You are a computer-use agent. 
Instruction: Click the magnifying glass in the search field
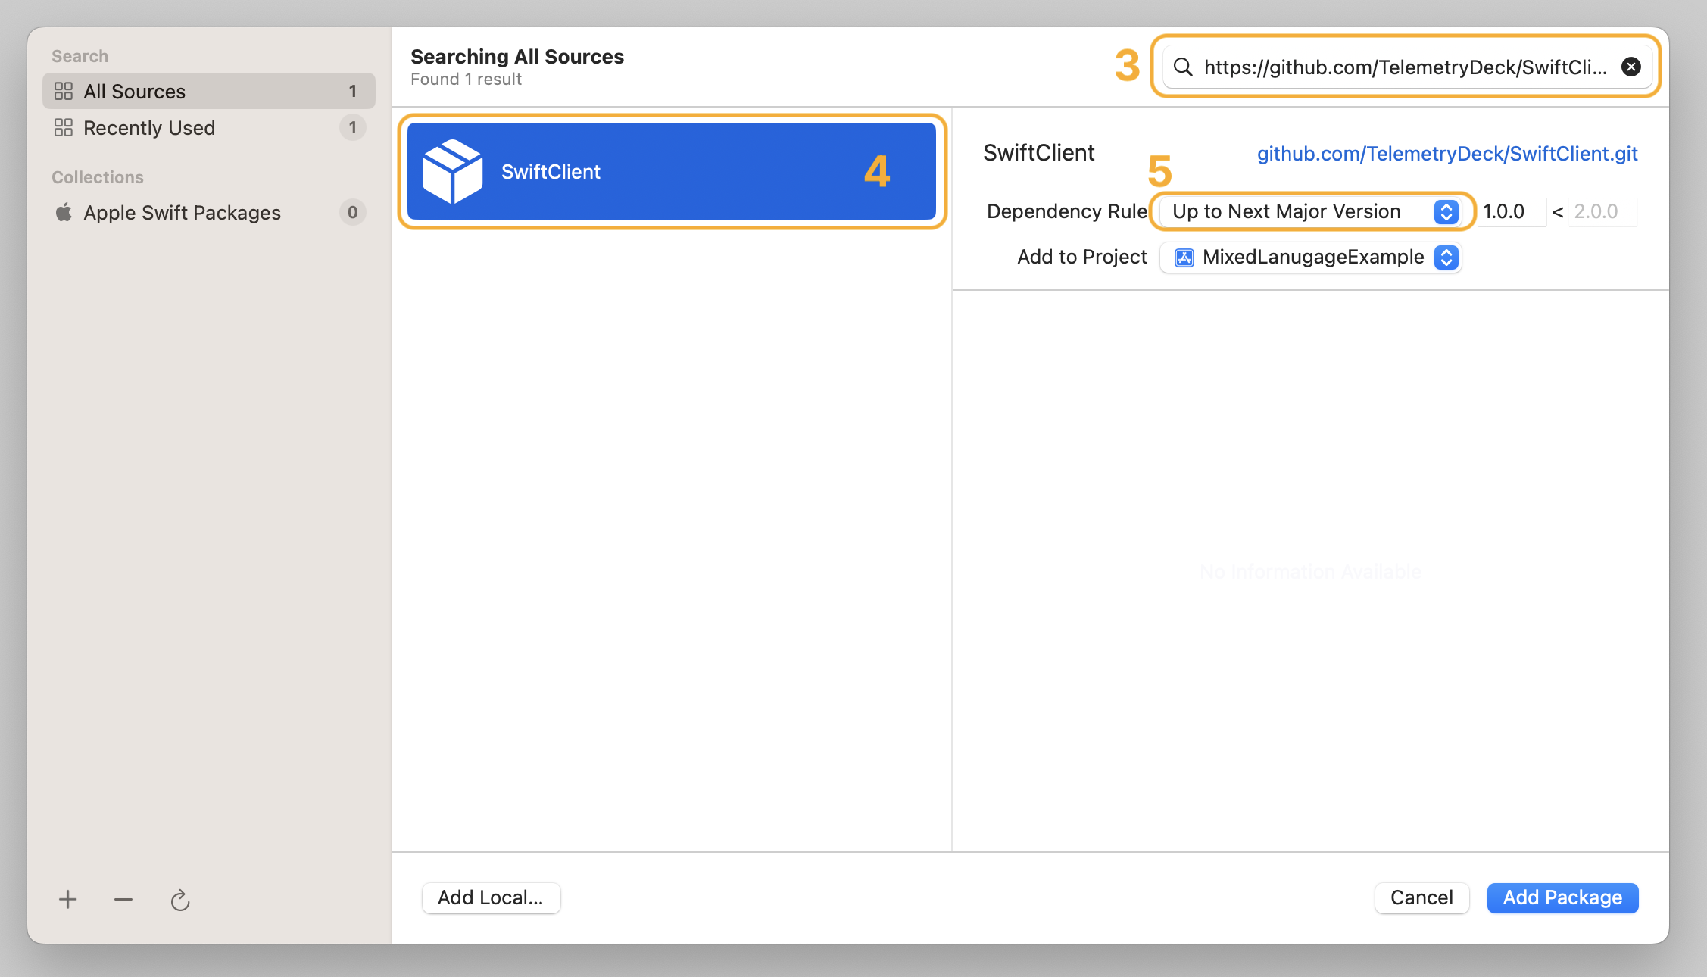[x=1184, y=67]
